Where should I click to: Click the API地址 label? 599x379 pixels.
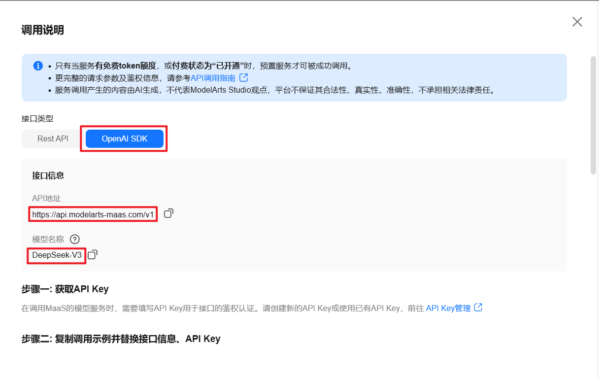click(46, 198)
